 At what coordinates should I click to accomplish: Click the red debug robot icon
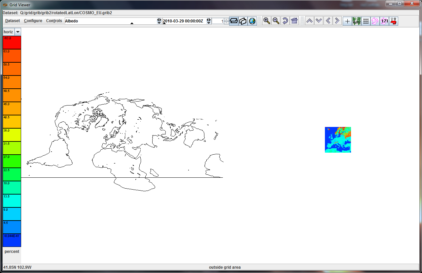(393, 21)
